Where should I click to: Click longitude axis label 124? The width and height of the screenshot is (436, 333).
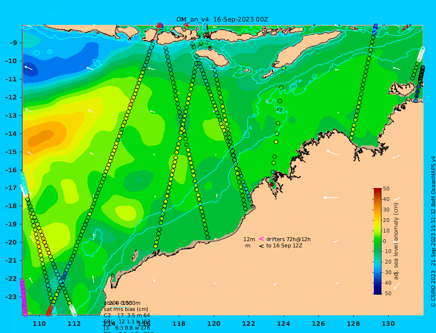click(283, 324)
